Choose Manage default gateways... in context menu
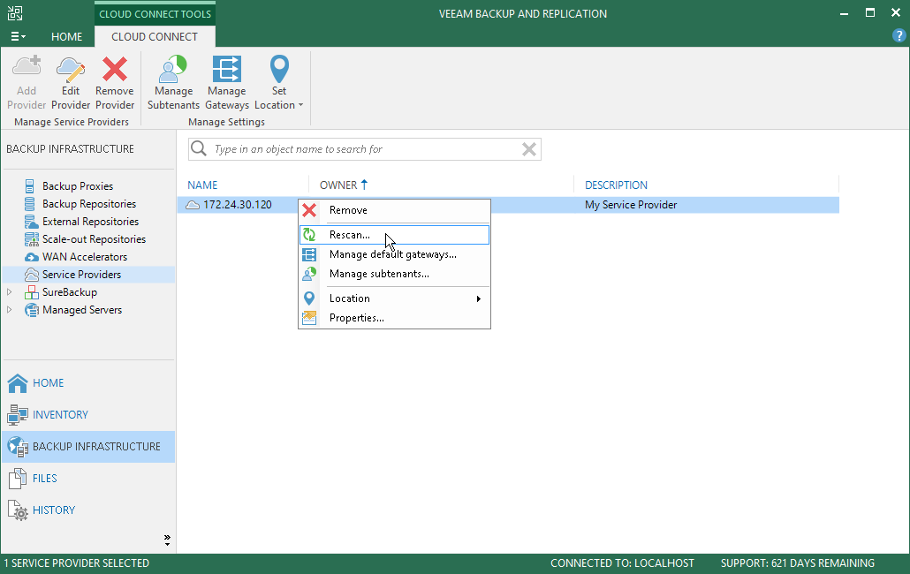 (395, 254)
